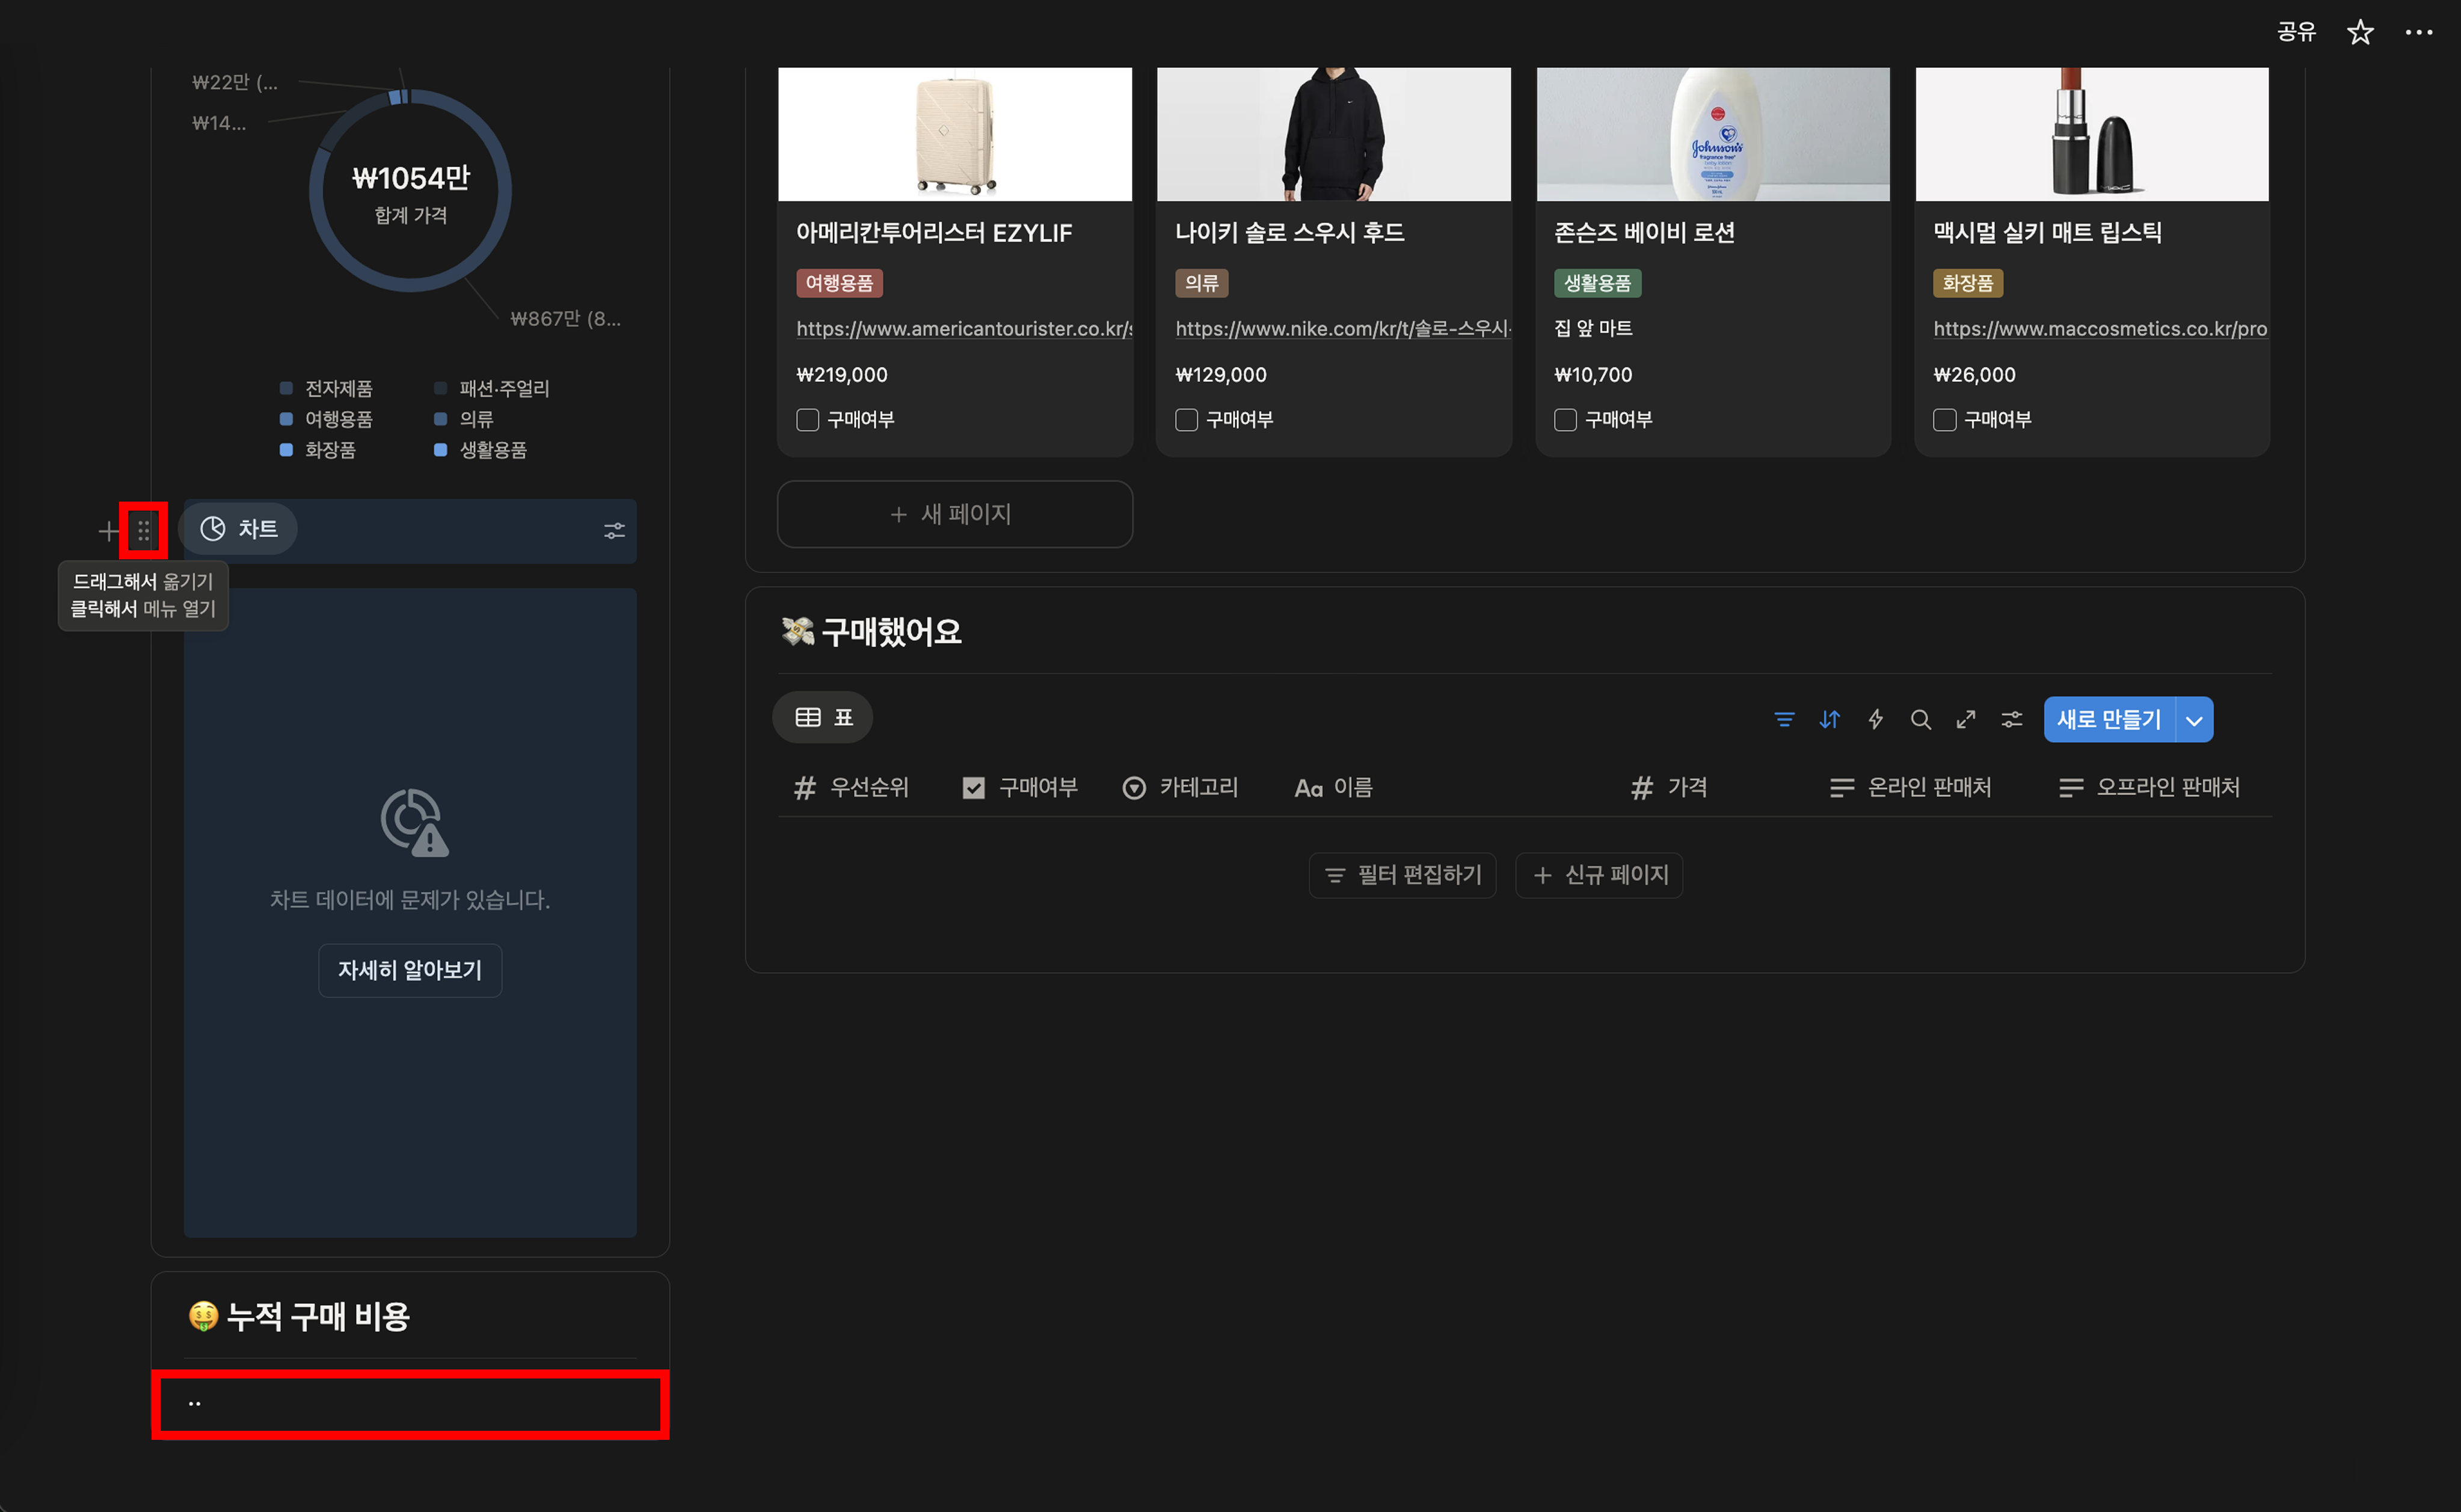Check 구매여부 for 아메리칸투어리스터 EZYLIF
2461x1512 pixels.
tap(807, 420)
